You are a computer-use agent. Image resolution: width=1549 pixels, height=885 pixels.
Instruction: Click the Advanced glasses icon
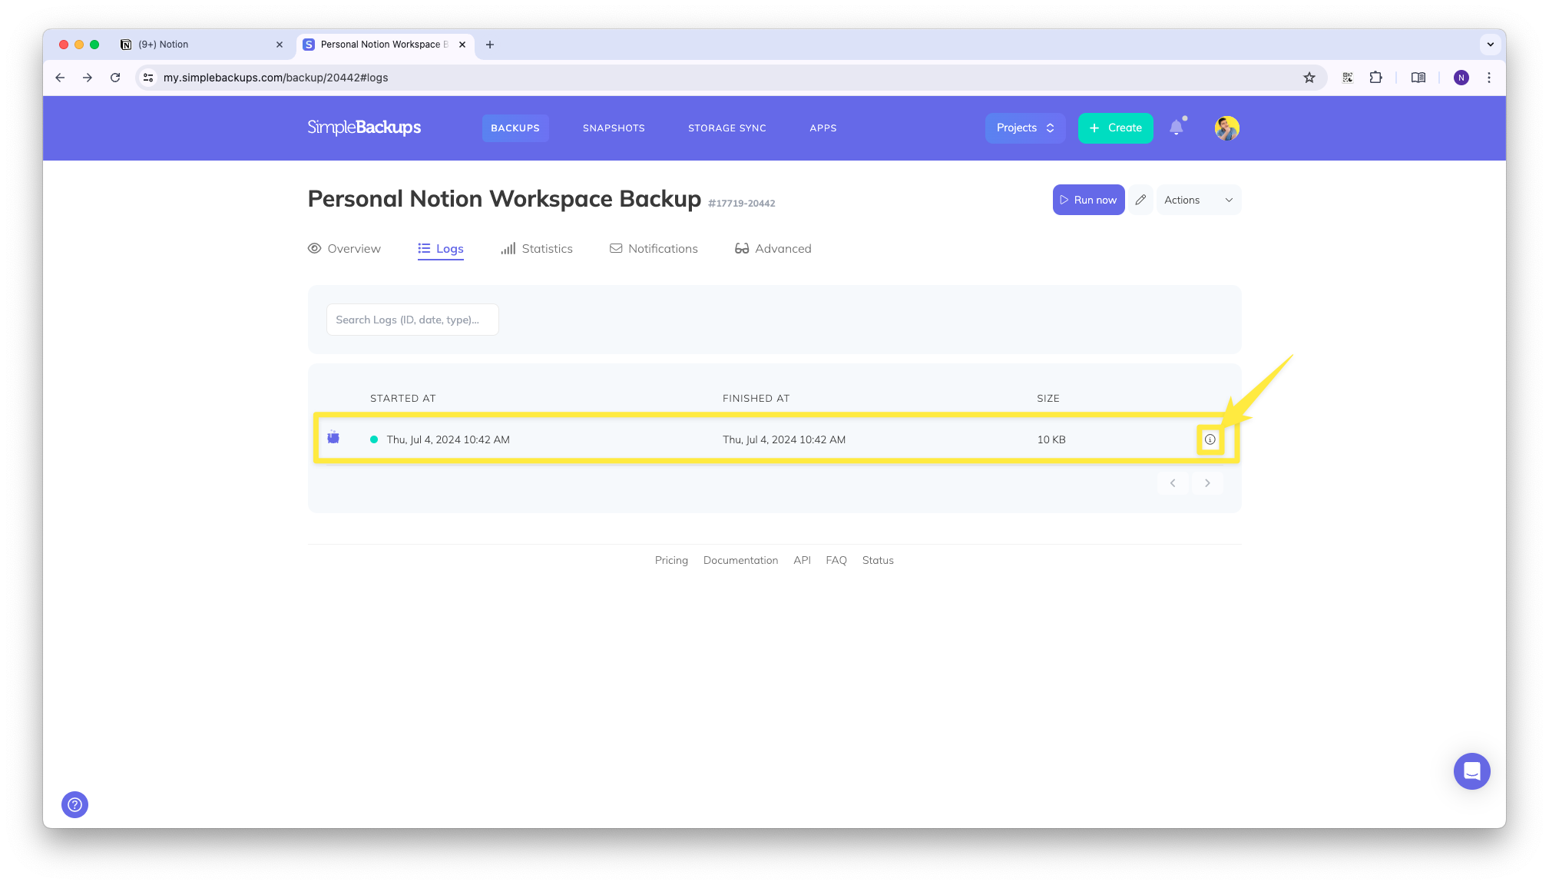click(742, 248)
